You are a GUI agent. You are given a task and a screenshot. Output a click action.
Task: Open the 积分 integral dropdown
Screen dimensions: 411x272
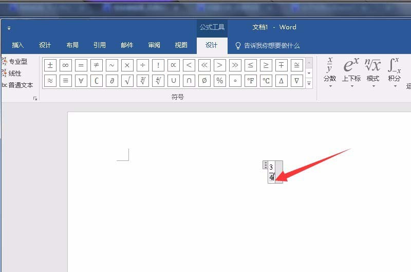(x=395, y=72)
